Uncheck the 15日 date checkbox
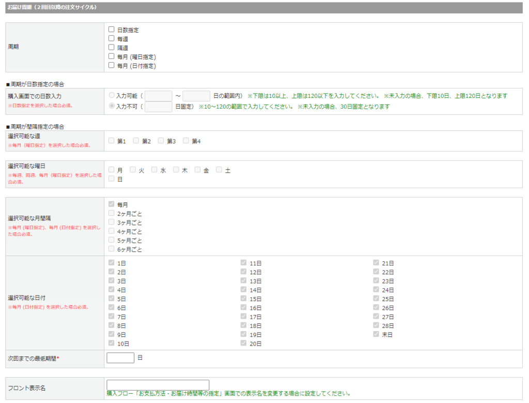Viewport: 529px width, 403px height. pos(244,298)
